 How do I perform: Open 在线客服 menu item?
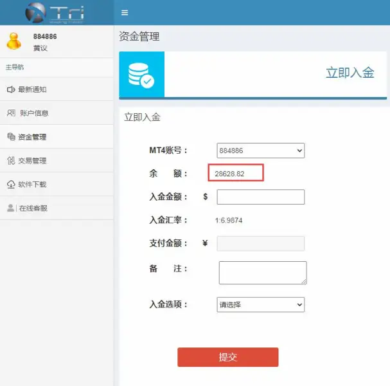point(57,208)
